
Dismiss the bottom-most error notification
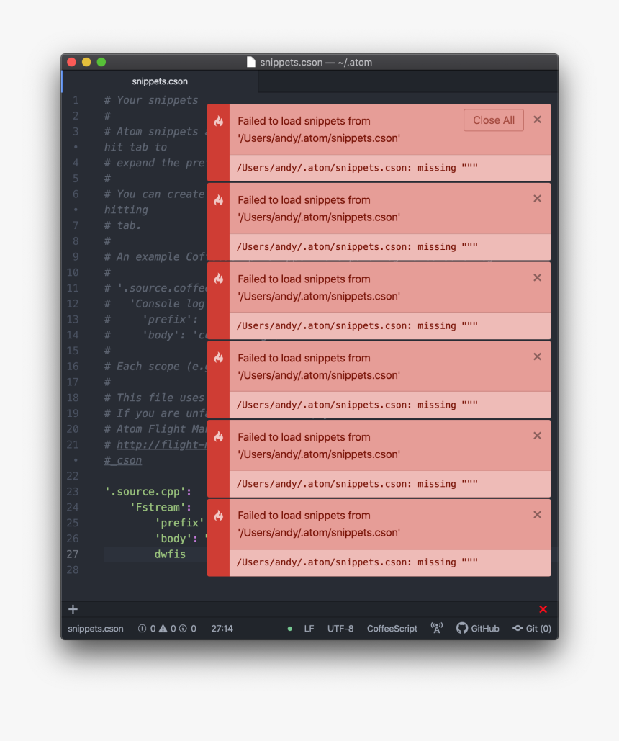point(537,514)
